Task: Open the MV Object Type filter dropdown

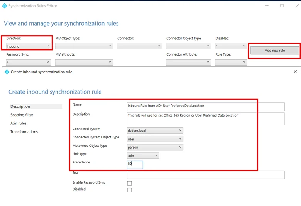Action: click(x=84, y=46)
